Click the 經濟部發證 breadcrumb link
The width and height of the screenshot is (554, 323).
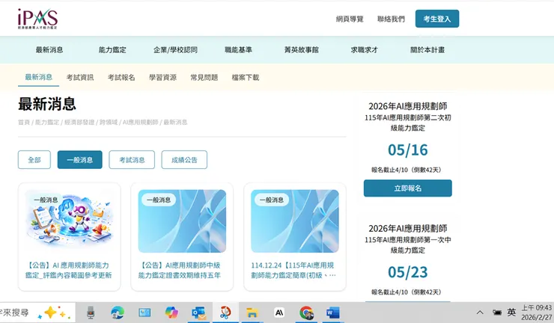click(x=79, y=122)
